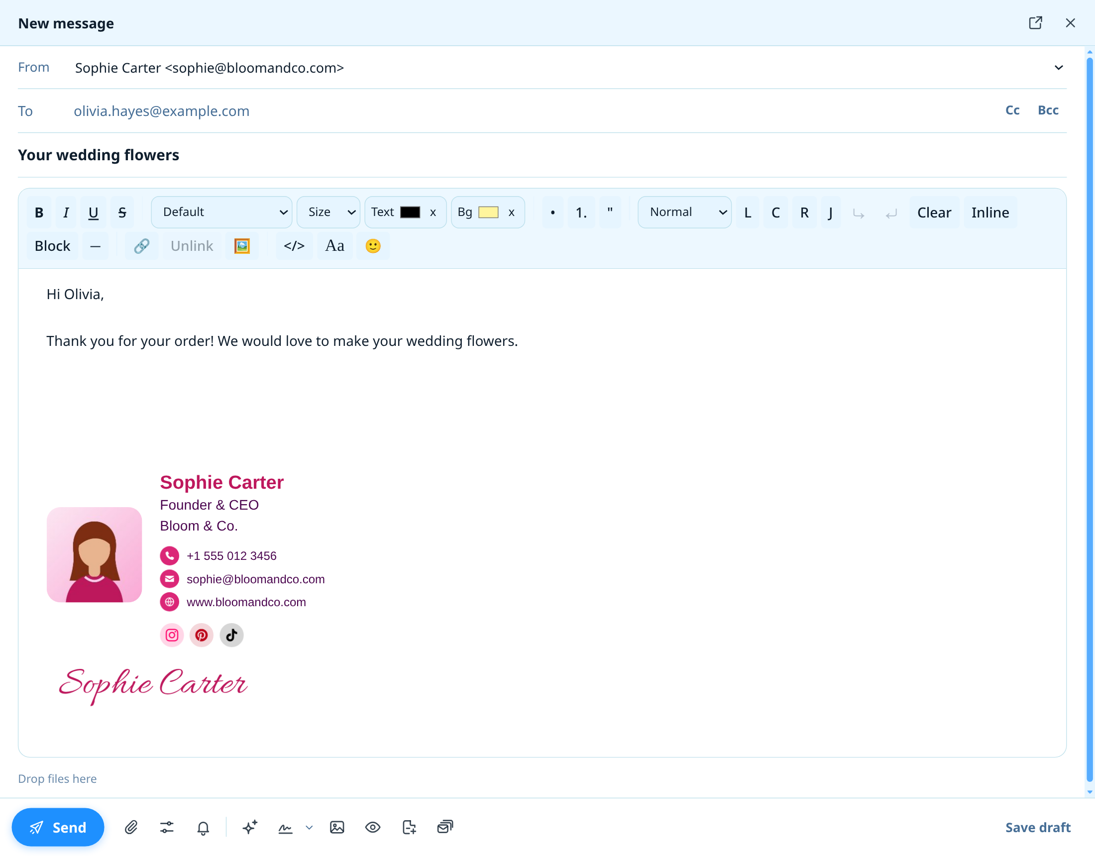Apply Block format
1095x856 pixels.
tap(52, 246)
